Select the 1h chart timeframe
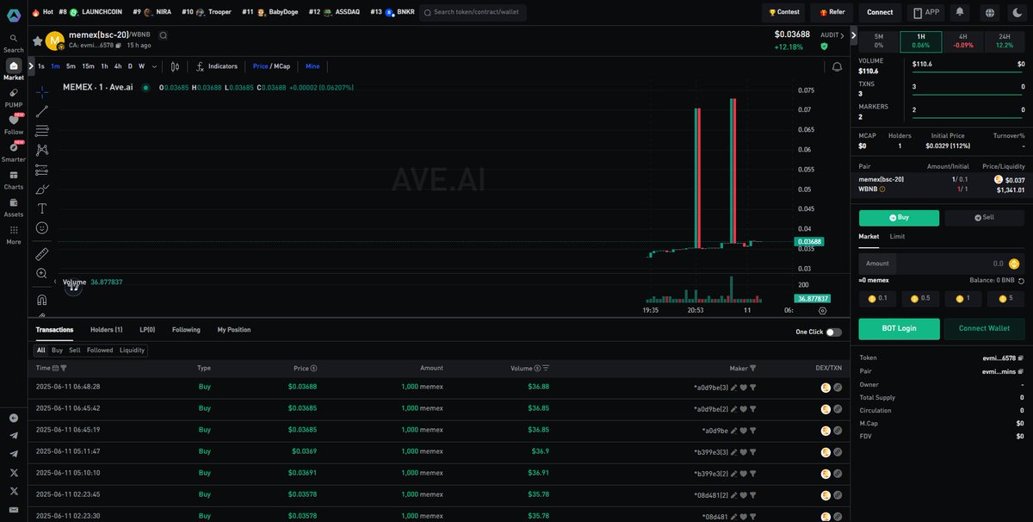The height and width of the screenshot is (522, 1033). 104,66
